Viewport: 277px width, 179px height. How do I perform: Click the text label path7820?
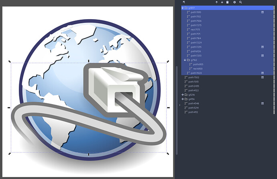pyautogui.click(x=196, y=73)
